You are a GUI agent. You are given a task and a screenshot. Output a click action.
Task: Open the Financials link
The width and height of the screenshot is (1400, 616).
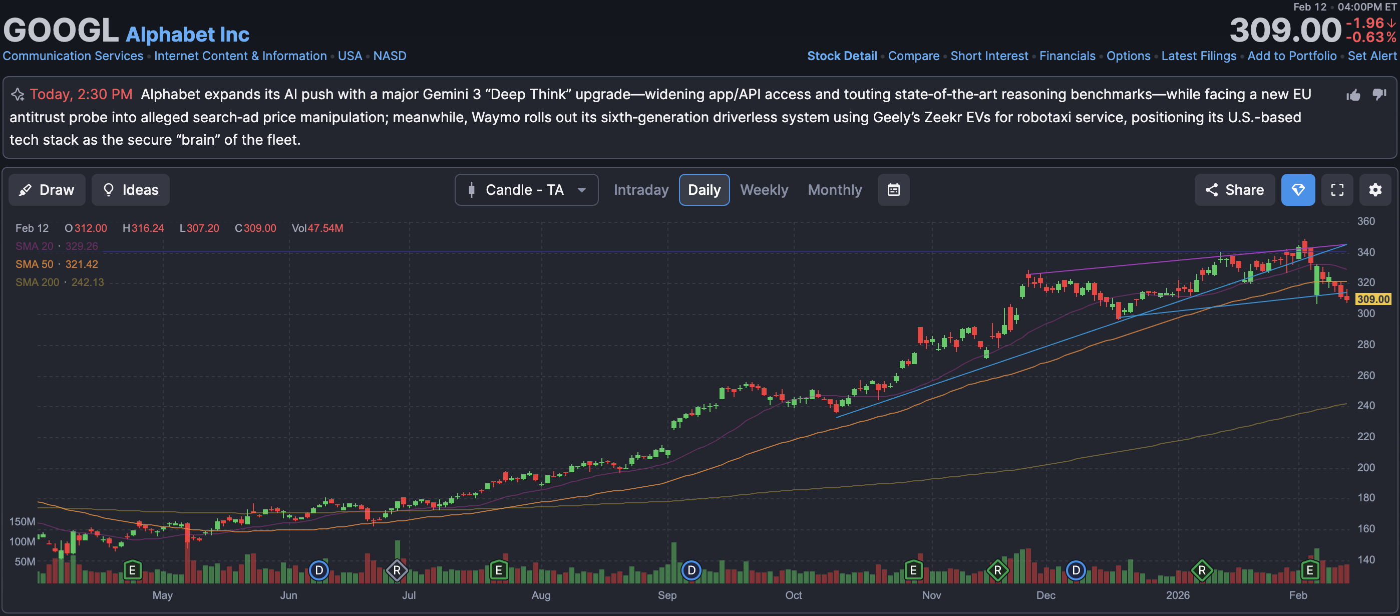[x=1067, y=56]
